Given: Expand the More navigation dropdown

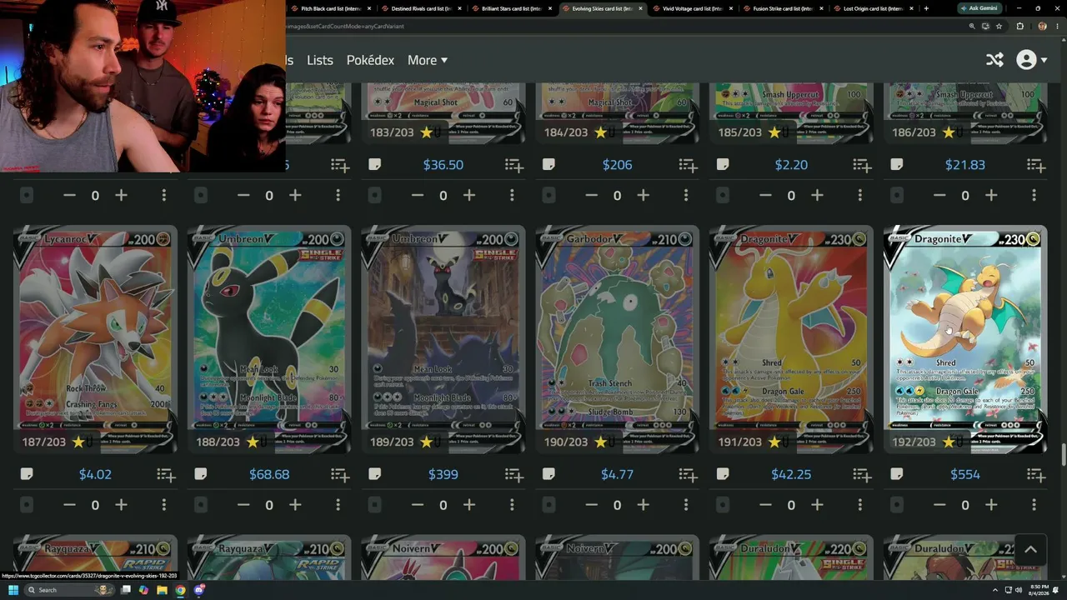Looking at the screenshot, I should point(428,60).
